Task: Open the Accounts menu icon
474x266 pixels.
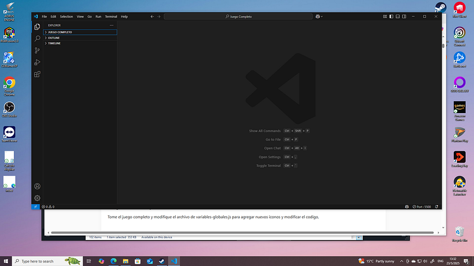Action: coord(37,186)
